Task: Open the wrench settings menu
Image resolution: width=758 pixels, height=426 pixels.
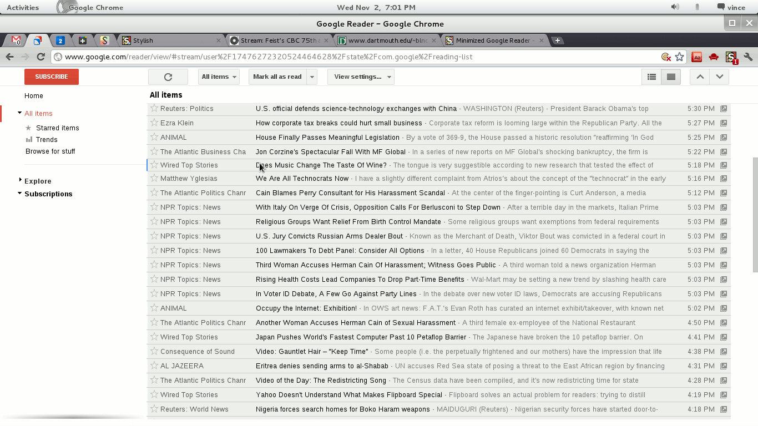Action: [x=748, y=57]
